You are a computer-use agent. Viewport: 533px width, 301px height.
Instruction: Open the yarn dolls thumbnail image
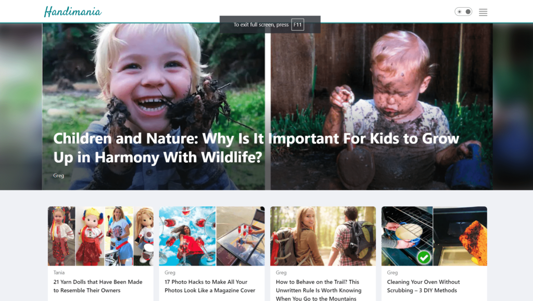[x=100, y=236]
